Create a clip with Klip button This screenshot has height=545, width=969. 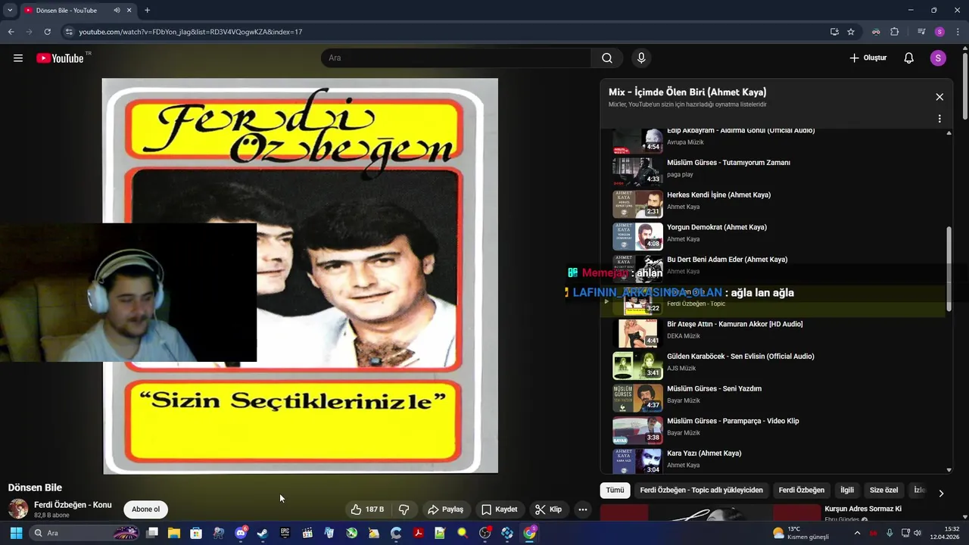pos(548,509)
